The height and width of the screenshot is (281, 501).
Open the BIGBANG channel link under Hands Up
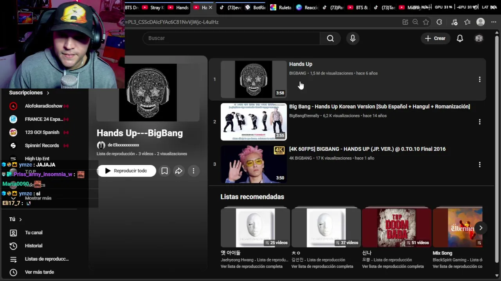click(x=297, y=73)
